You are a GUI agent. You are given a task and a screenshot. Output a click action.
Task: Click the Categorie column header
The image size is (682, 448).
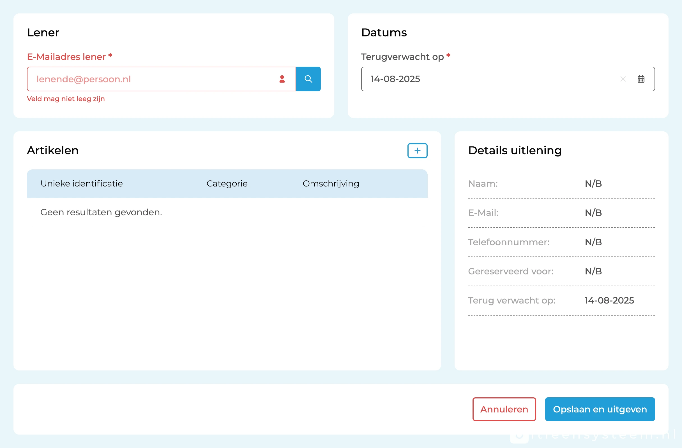(227, 184)
